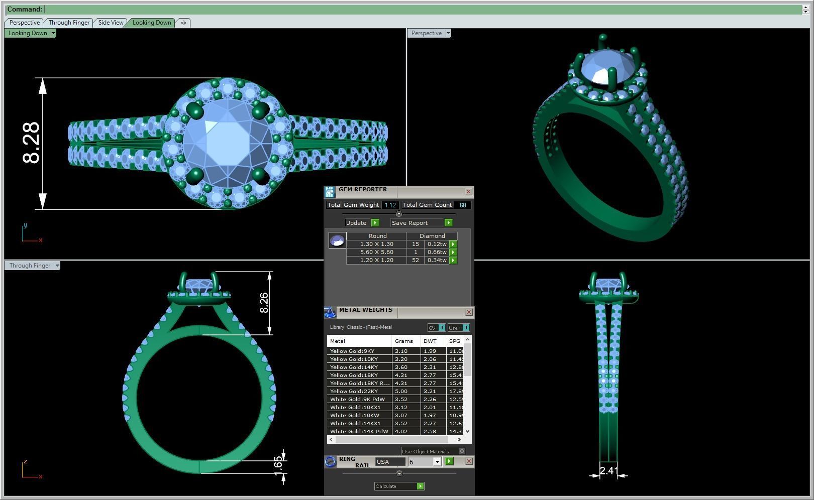Run the Save Report green arrow

click(449, 222)
